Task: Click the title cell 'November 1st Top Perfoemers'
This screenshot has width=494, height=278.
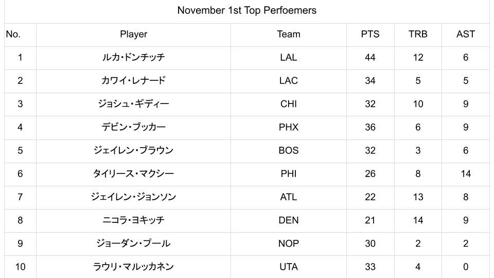Action: (x=247, y=10)
